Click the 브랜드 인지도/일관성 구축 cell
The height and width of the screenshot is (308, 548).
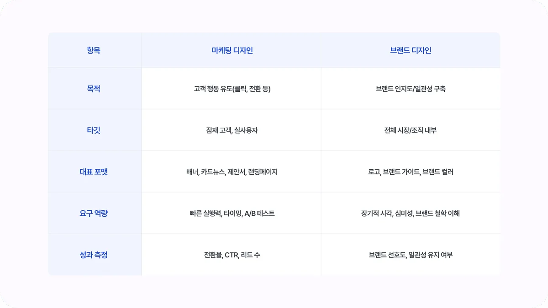click(411, 89)
